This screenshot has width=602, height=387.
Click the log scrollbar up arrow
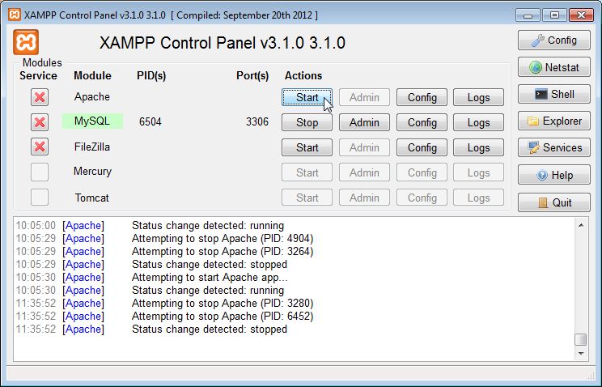tap(581, 225)
